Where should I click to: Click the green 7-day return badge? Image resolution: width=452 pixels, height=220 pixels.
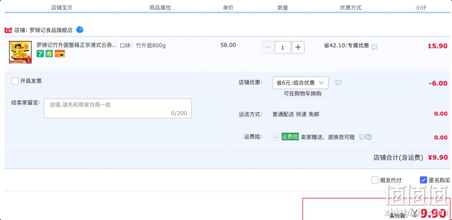click(x=40, y=54)
